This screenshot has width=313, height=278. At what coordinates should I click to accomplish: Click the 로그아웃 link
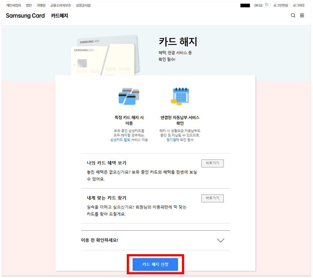tap(299, 5)
